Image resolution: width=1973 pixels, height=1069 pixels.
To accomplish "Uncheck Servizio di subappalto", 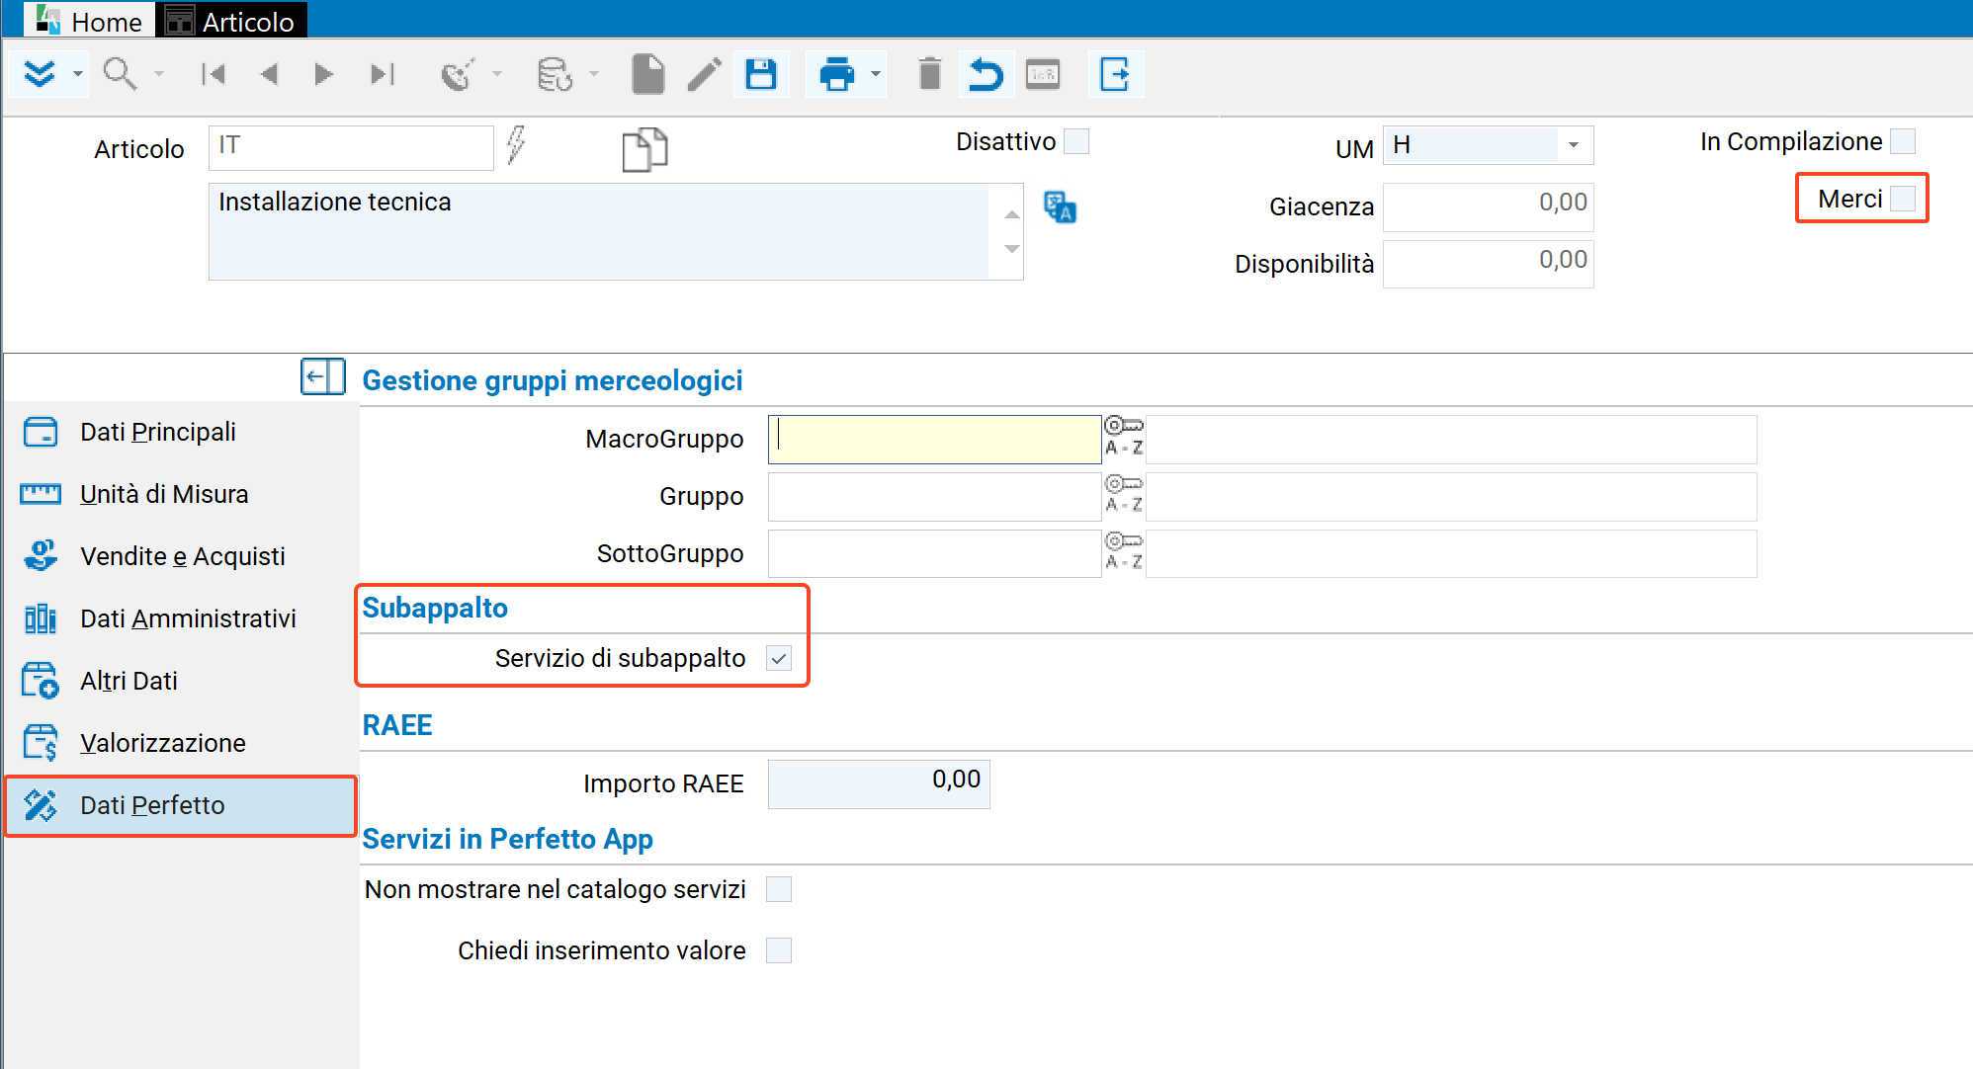I will [x=779, y=658].
